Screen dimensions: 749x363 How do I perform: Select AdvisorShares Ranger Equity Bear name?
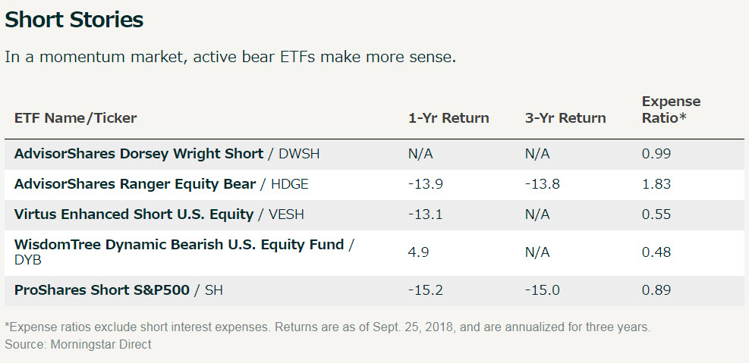pyautogui.click(x=135, y=183)
